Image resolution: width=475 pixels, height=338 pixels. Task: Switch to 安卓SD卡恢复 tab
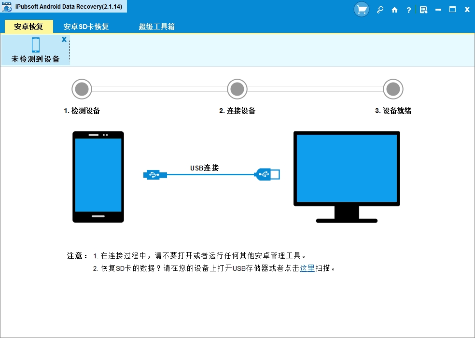tap(86, 27)
